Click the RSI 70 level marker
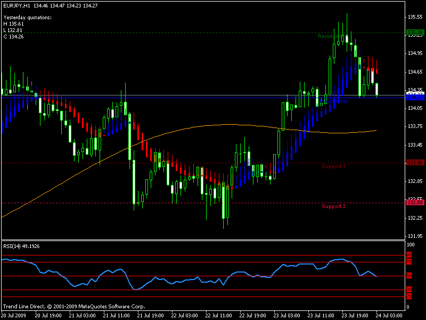Viewport: 426px width, 320px height. pos(409,262)
